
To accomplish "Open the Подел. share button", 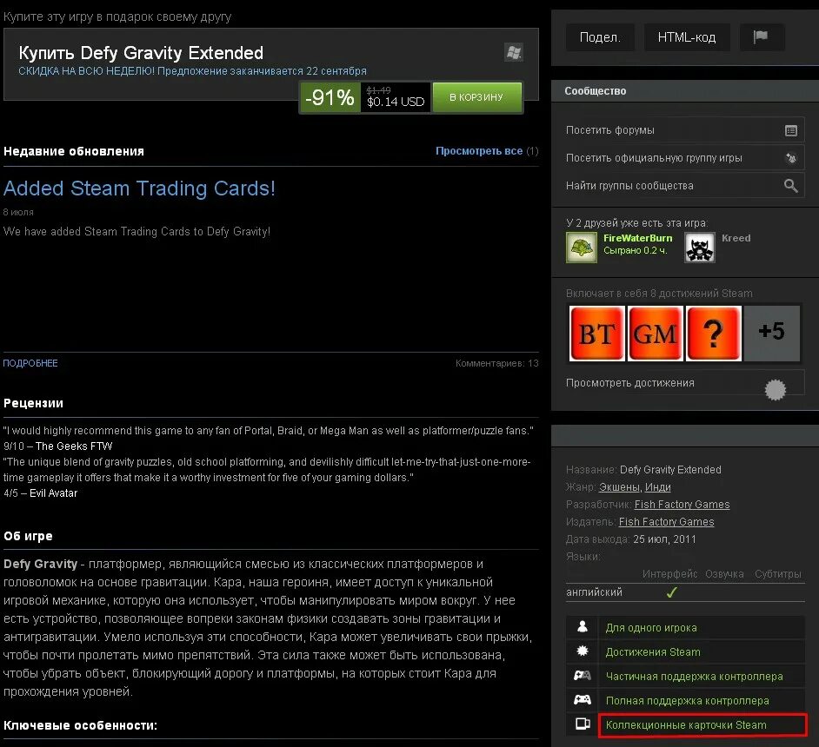I will pos(600,37).
